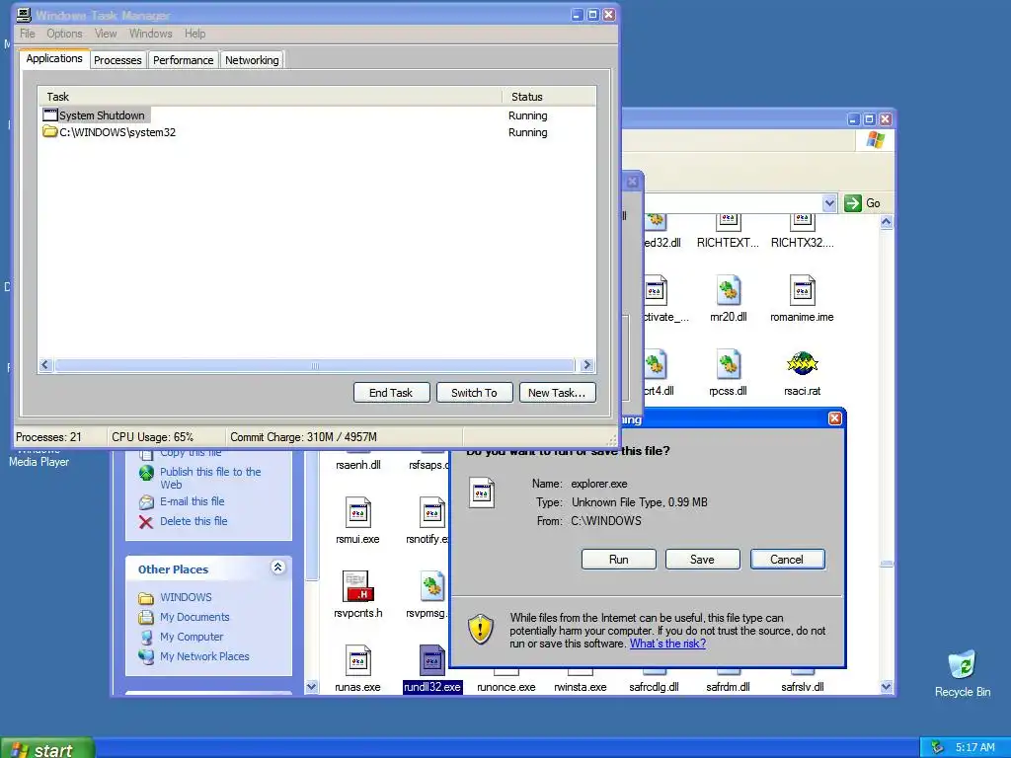Click Cancel in the file warning dialog
1011x758 pixels.
coord(787,560)
